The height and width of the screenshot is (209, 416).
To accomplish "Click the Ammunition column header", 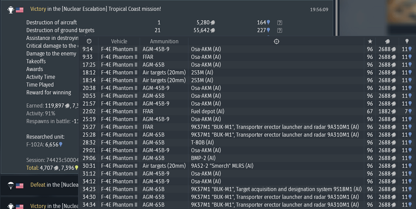I will click(x=164, y=41).
